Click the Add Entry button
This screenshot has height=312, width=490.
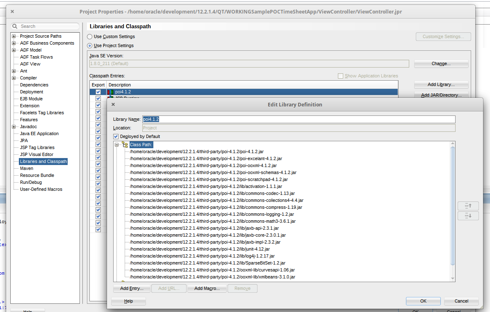132,288
